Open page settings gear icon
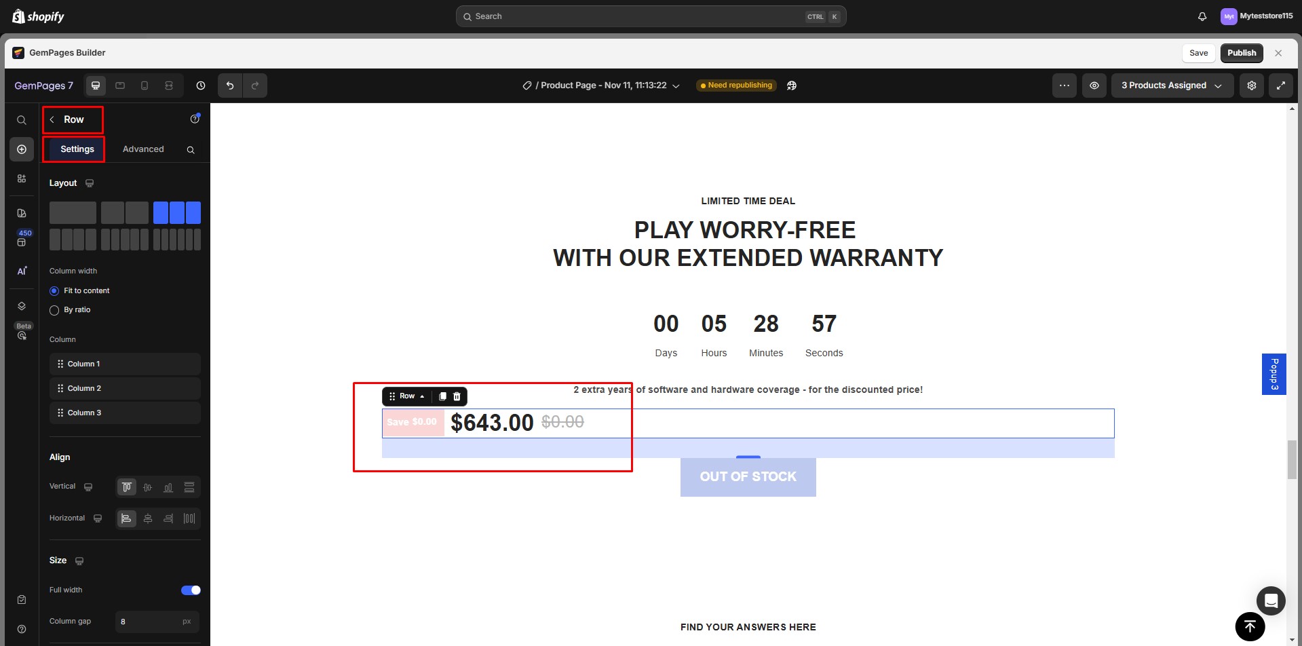This screenshot has height=646, width=1302. [1252, 85]
